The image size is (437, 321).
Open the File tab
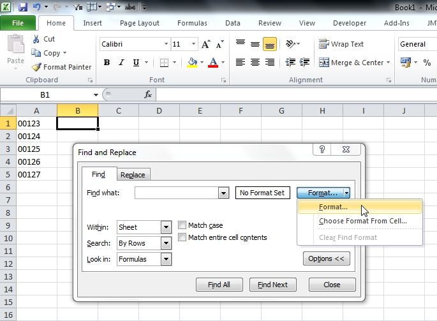tap(18, 23)
